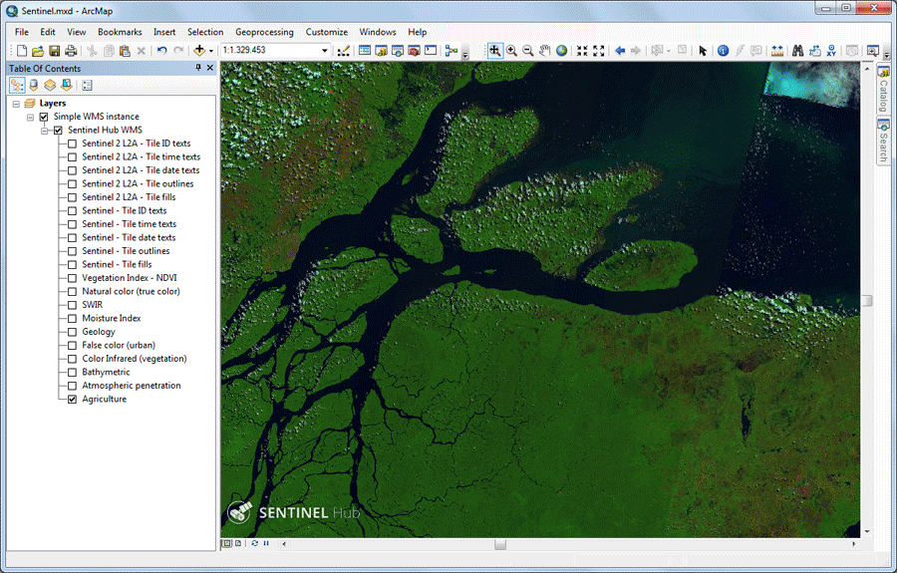Select the Zoom Out tool
This screenshot has width=897, height=573.
pos(528,50)
